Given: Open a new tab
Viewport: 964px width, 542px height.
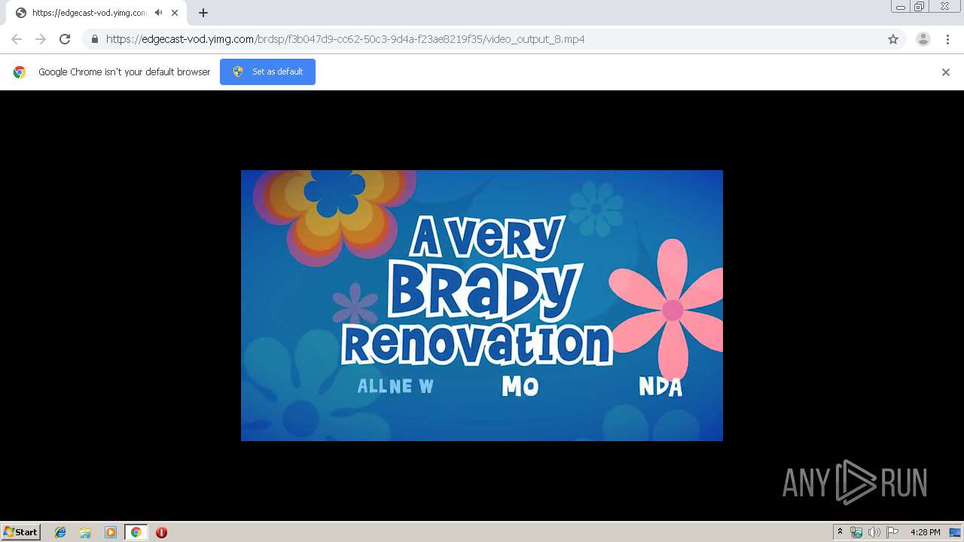Looking at the screenshot, I should (x=203, y=13).
